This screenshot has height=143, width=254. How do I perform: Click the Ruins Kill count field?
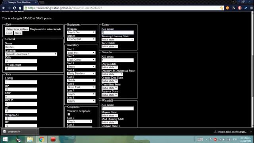point(117,33)
